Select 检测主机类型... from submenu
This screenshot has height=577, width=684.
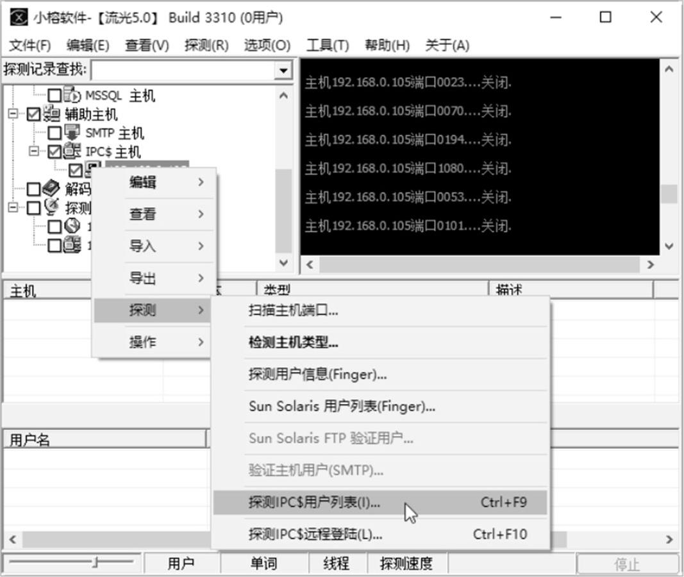[x=380, y=342]
